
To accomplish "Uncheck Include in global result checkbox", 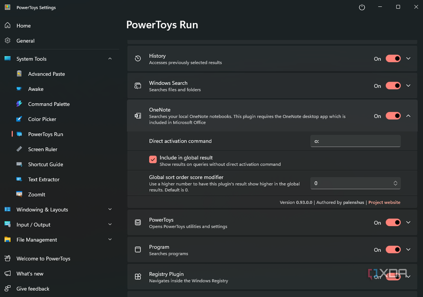I will point(153,160).
